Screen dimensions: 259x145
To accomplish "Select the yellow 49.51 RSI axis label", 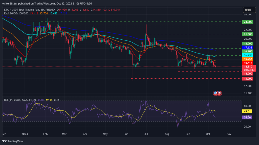I will (x=247, y=111).
